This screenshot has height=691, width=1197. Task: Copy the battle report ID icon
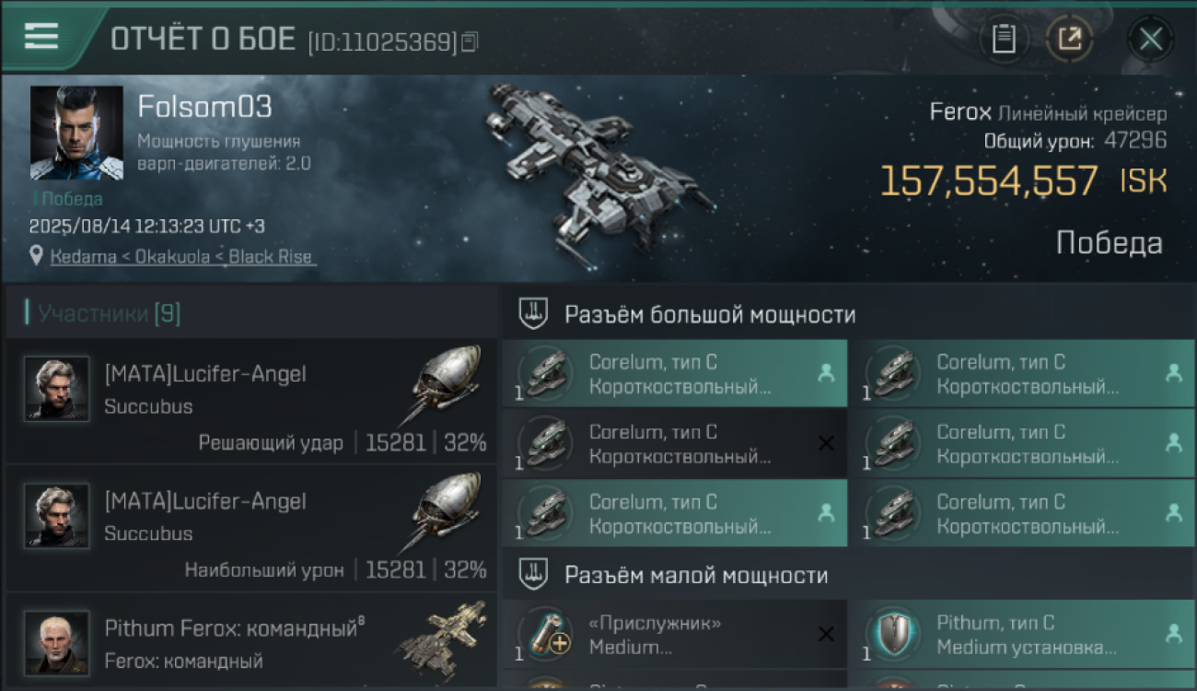coord(471,41)
